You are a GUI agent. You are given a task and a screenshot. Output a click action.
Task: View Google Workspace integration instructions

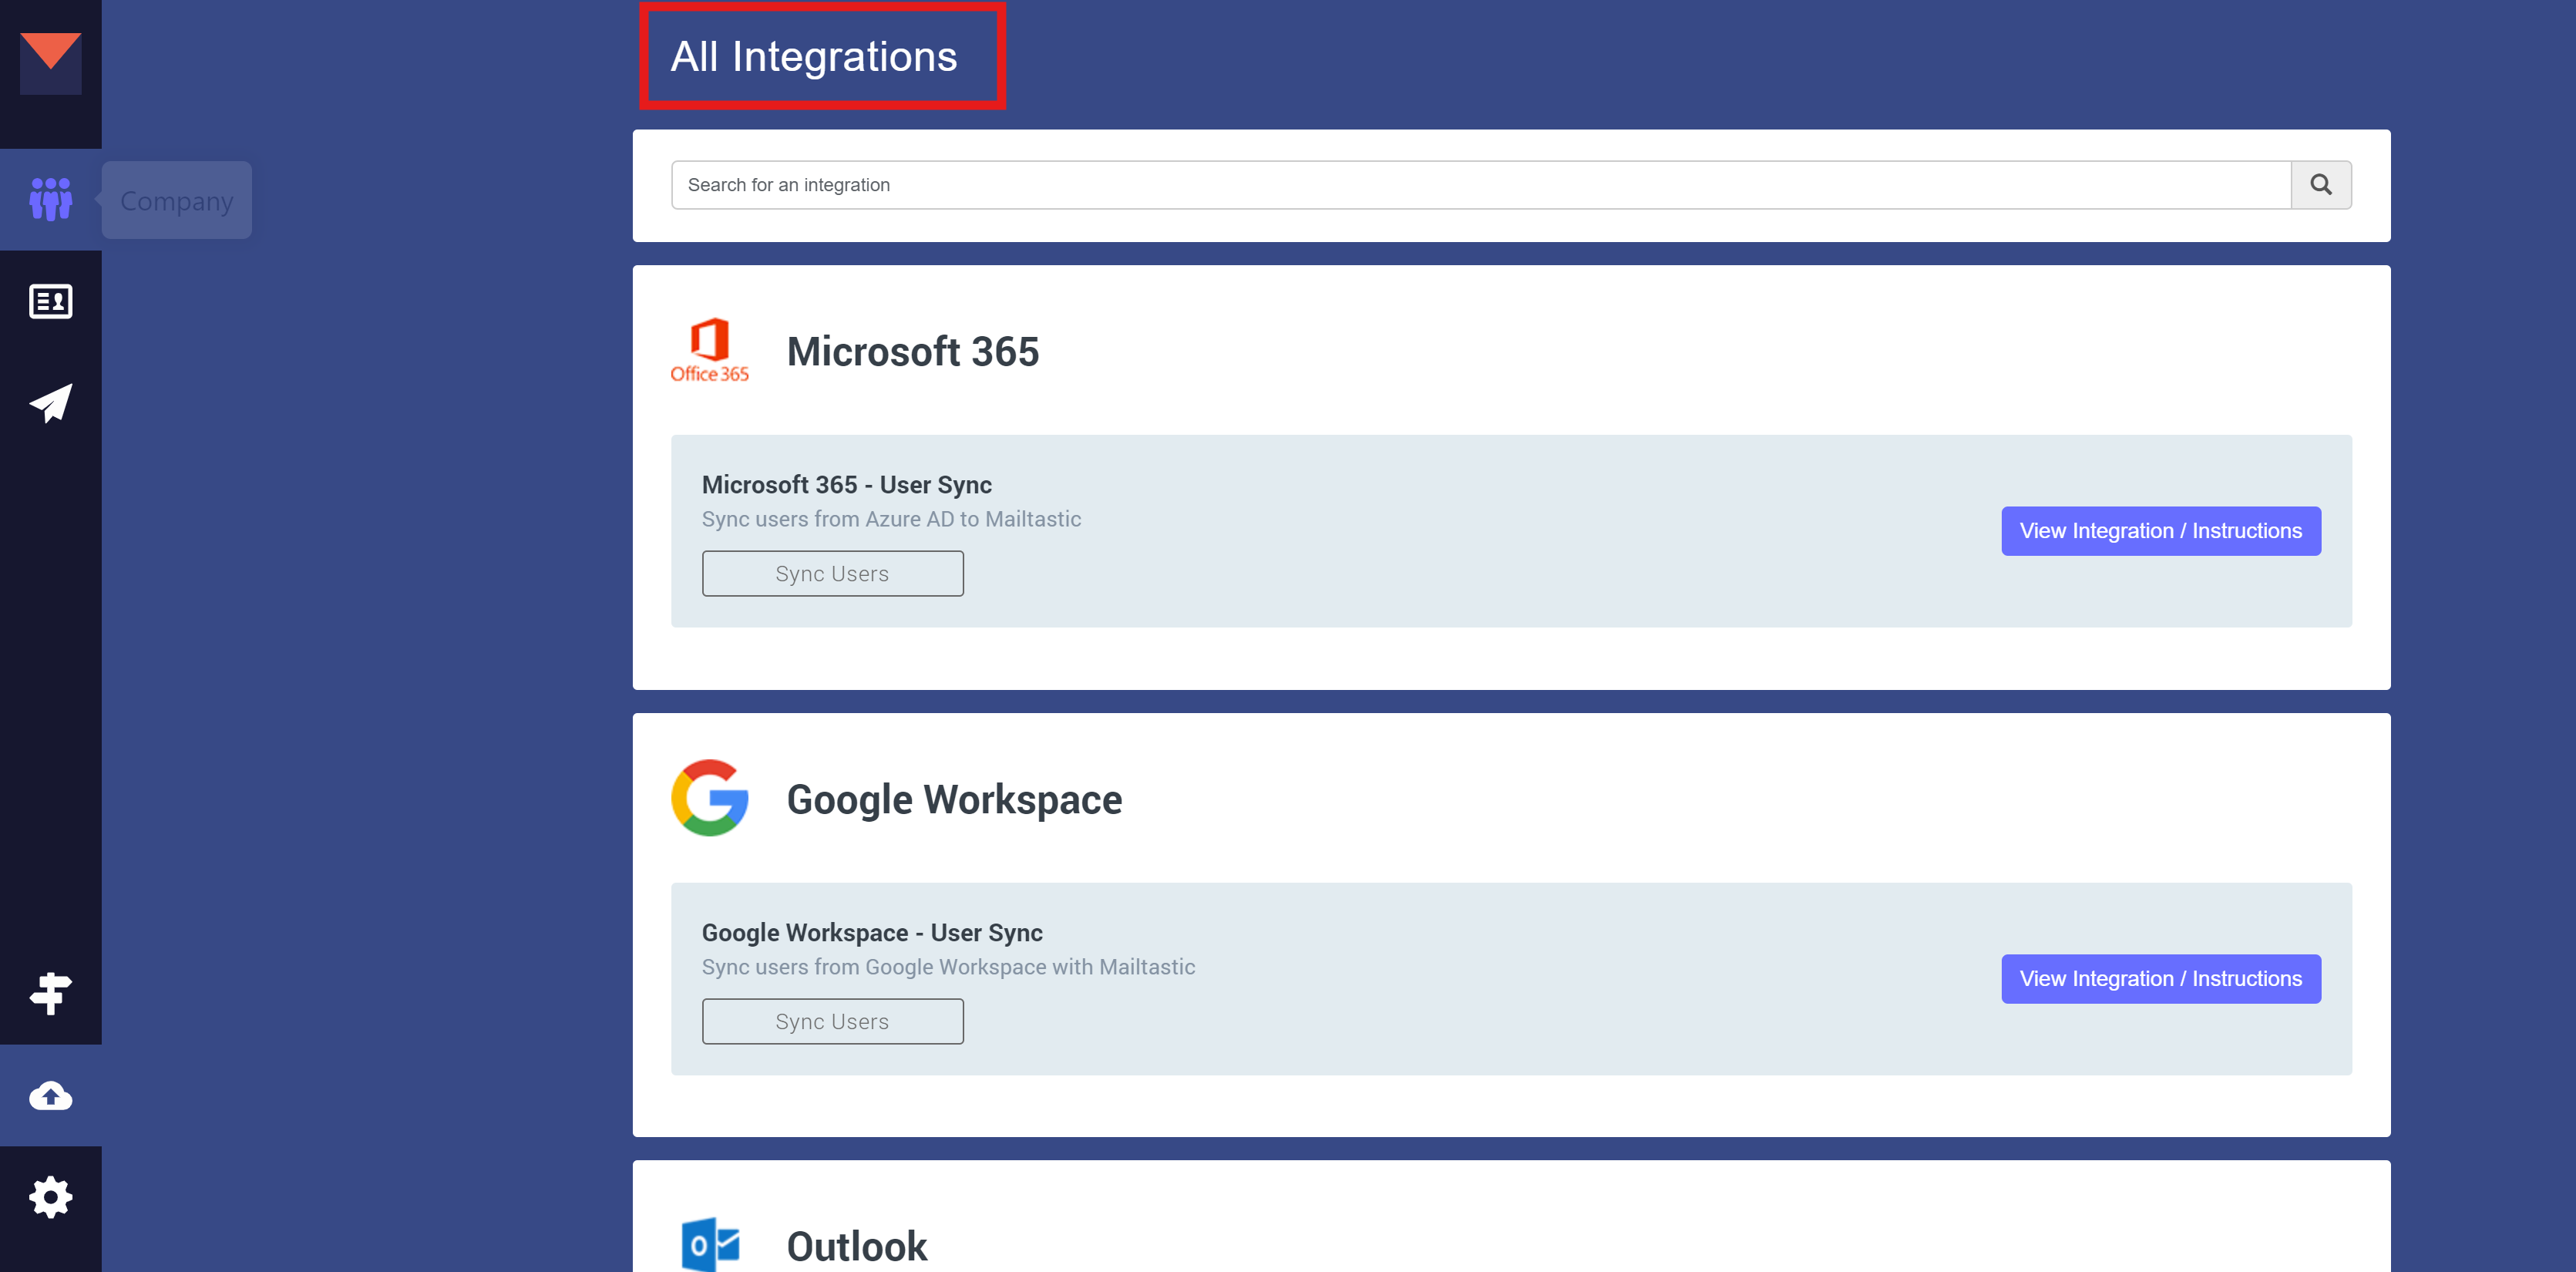[2160, 979]
